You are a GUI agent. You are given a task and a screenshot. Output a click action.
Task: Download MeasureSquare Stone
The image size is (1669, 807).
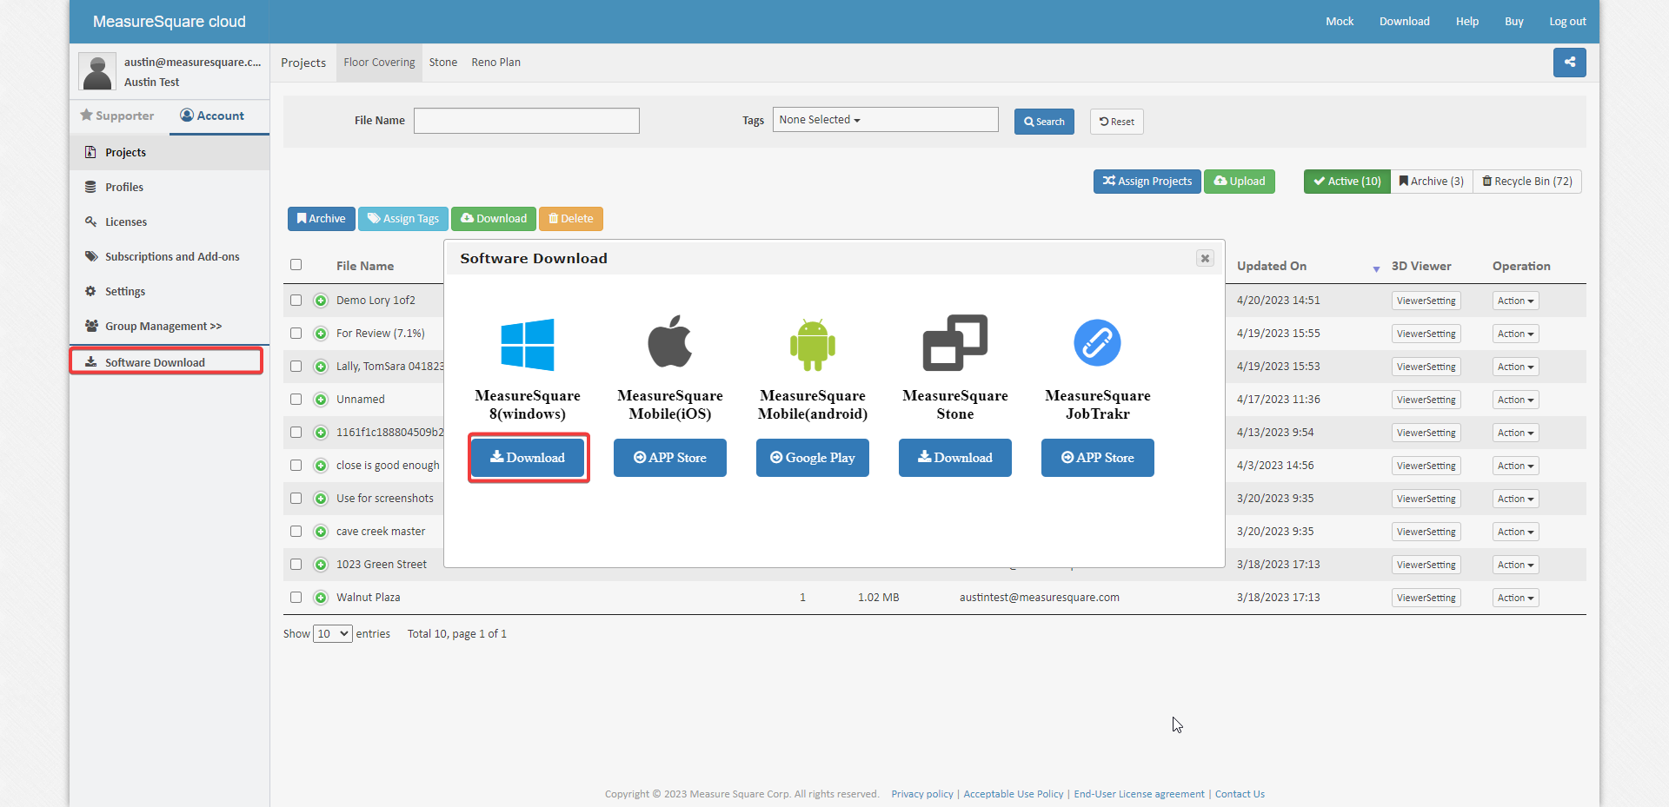[955, 458]
